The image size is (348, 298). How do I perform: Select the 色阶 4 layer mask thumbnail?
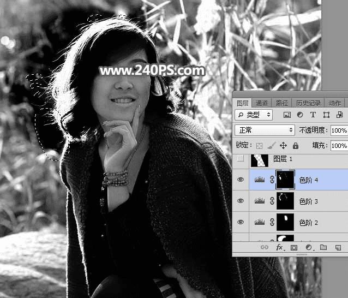(x=285, y=180)
